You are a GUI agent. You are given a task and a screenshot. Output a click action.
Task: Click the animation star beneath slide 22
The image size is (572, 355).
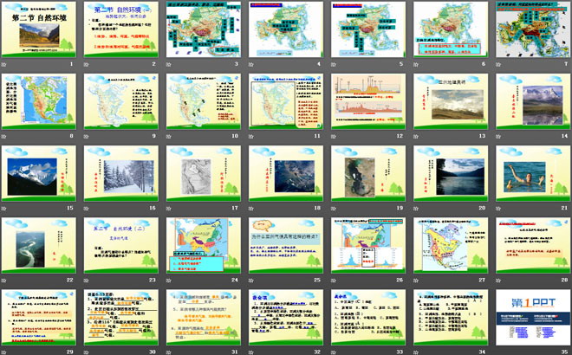(5, 280)
